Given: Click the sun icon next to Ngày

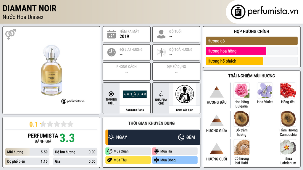Looking at the screenshot, I should tap(111, 137).
